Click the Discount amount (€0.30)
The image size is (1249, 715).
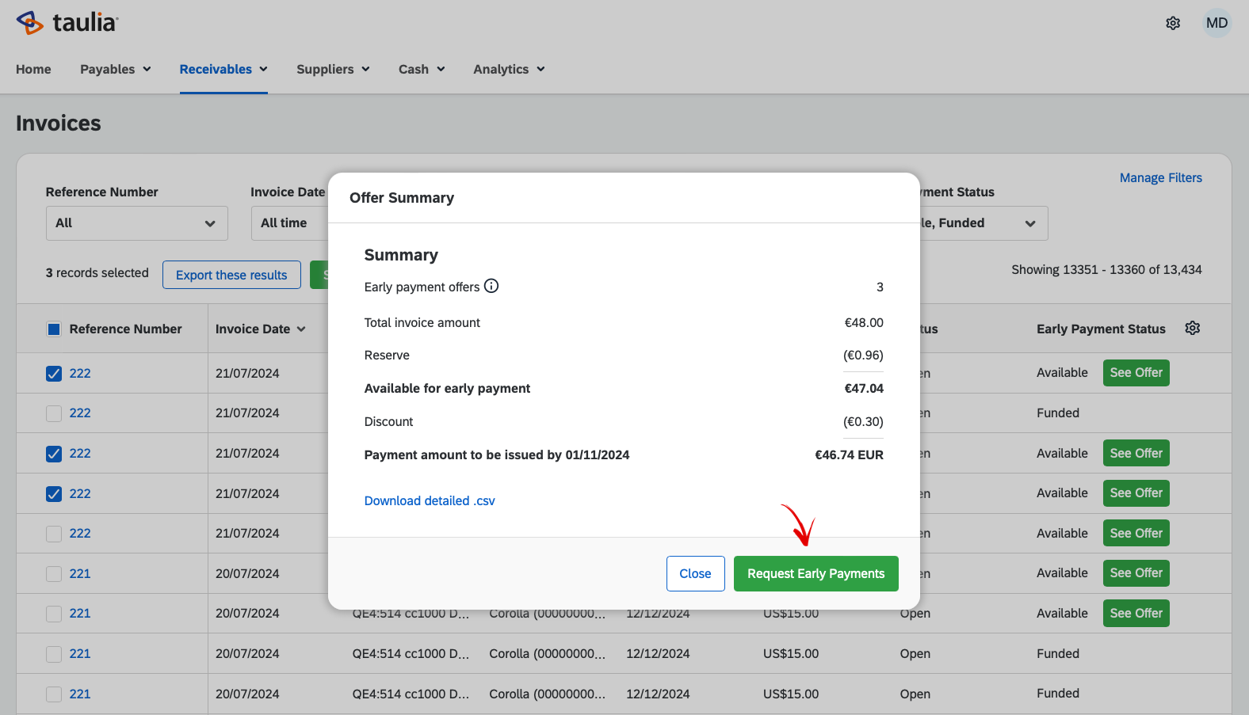click(x=863, y=421)
